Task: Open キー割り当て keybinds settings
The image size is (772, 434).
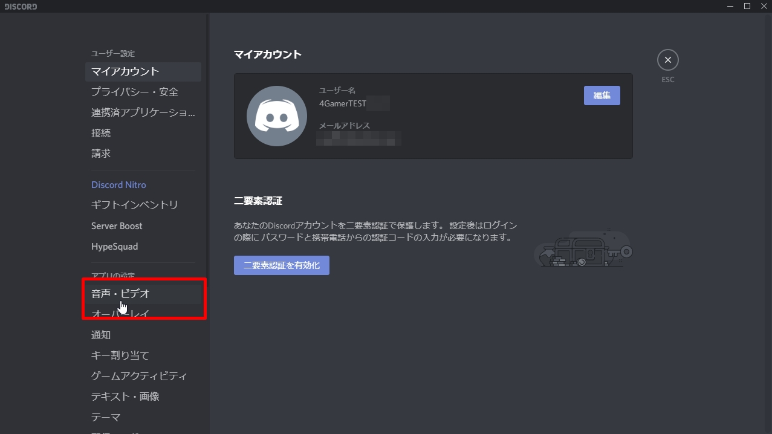Action: click(x=143, y=355)
